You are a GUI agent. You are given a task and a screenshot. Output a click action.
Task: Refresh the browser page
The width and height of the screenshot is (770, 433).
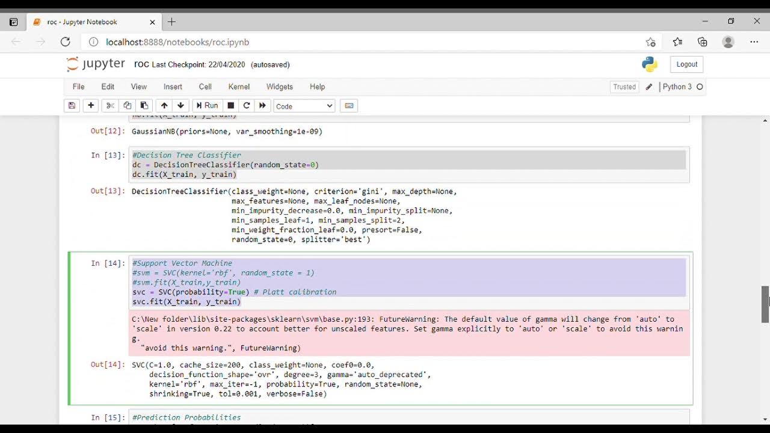[65, 42]
